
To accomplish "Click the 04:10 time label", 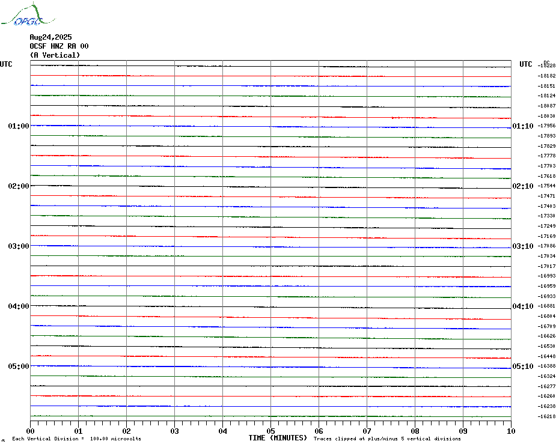I will point(523,306).
